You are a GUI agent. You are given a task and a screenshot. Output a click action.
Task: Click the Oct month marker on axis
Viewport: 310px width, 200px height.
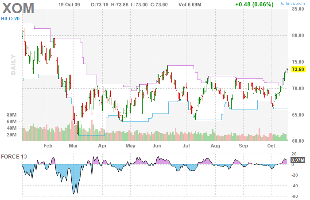coord(271,145)
